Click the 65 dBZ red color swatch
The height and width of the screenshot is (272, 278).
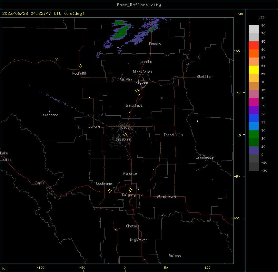pos(253,45)
